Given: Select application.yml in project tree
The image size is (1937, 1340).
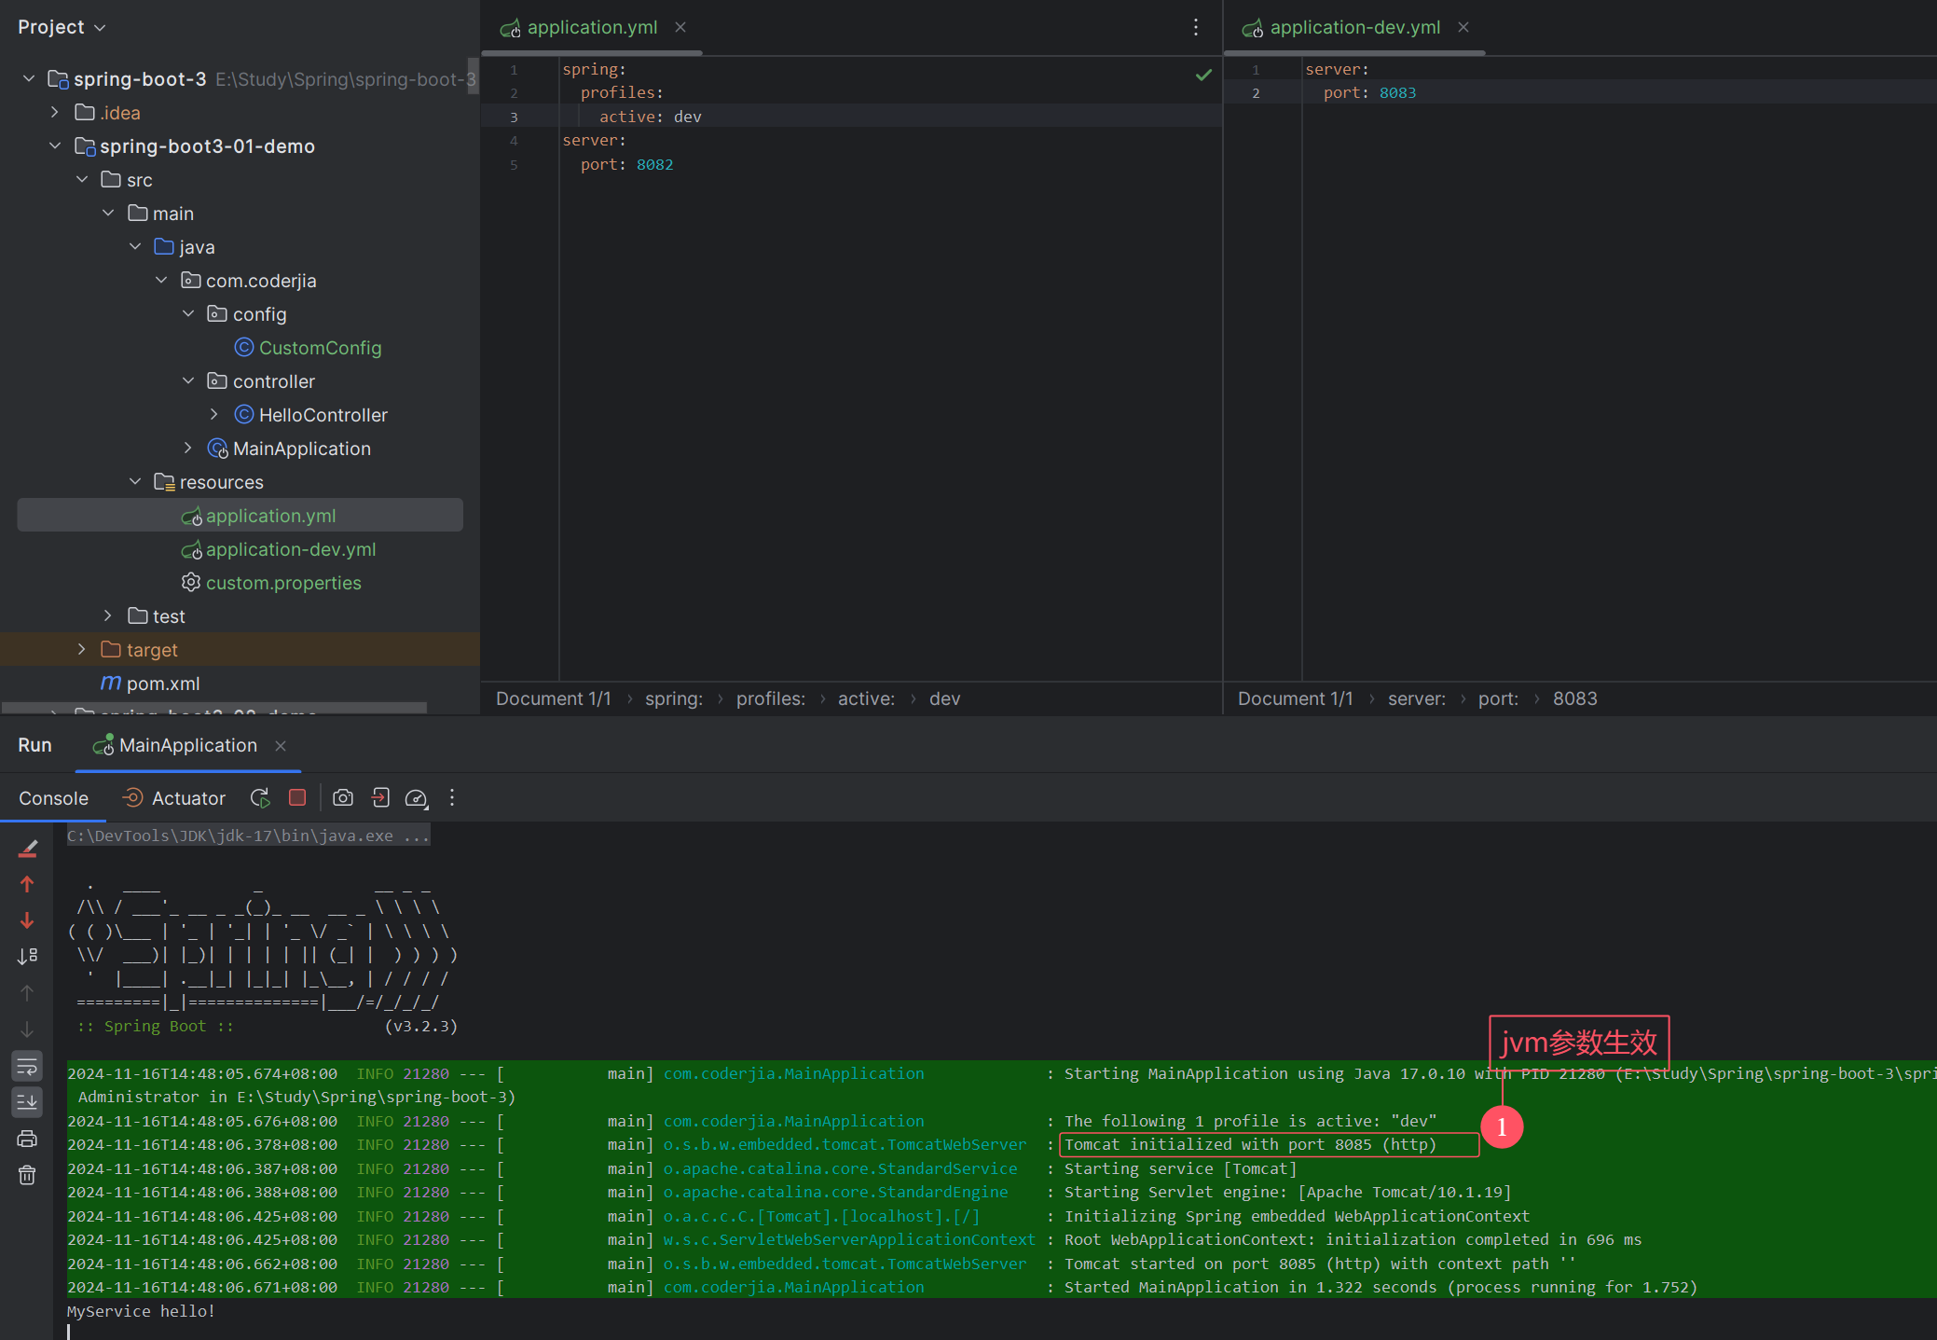Looking at the screenshot, I should click(x=270, y=516).
